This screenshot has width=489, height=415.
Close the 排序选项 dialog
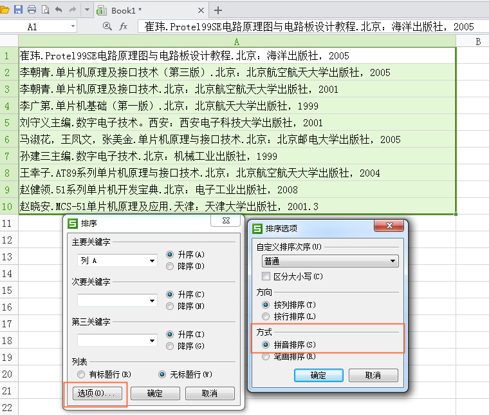click(389, 226)
